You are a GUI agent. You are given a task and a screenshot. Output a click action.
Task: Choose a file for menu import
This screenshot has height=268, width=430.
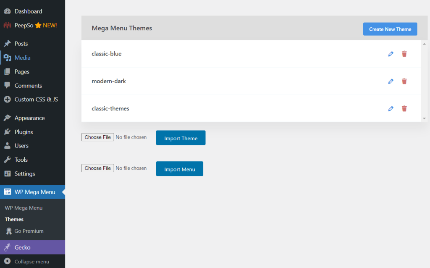[97, 168]
